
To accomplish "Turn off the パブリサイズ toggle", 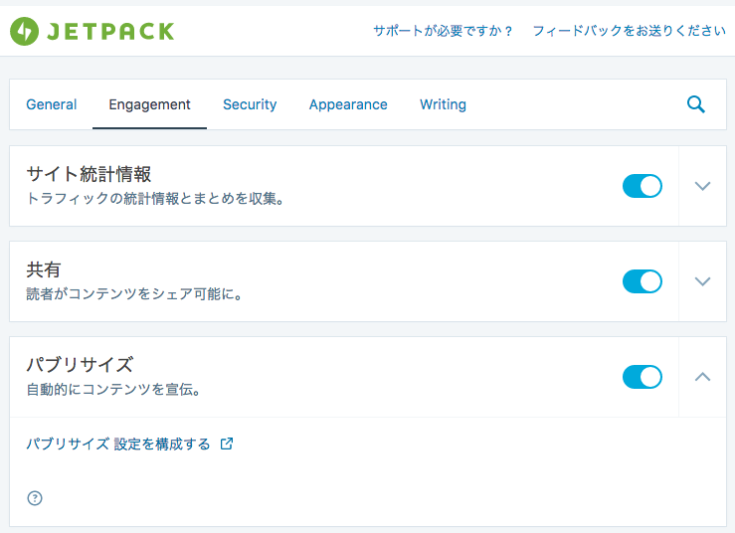I will click(x=642, y=377).
